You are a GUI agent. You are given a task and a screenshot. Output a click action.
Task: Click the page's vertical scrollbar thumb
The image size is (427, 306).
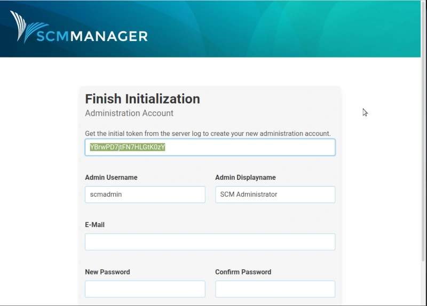(x=424, y=131)
